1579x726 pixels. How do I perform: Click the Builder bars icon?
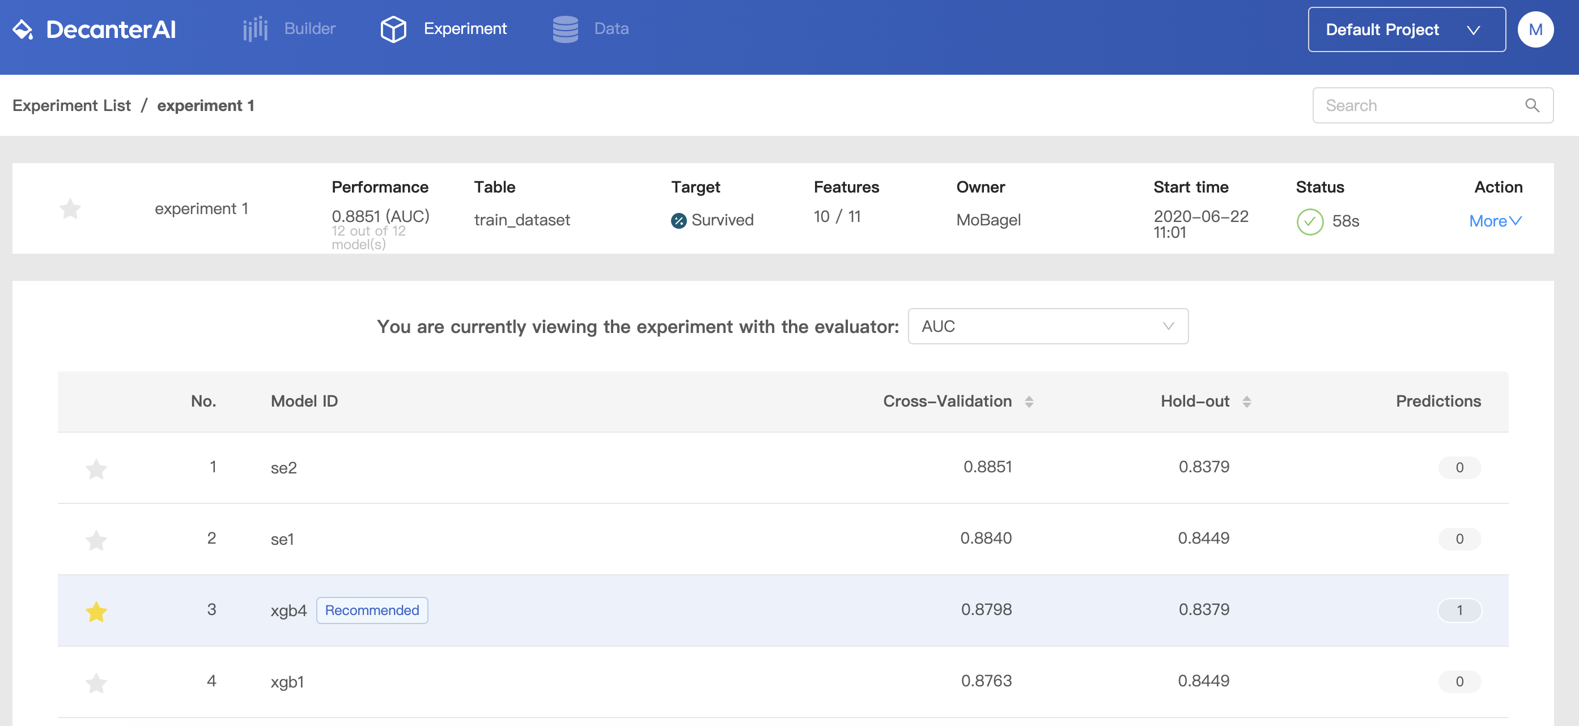tap(255, 29)
